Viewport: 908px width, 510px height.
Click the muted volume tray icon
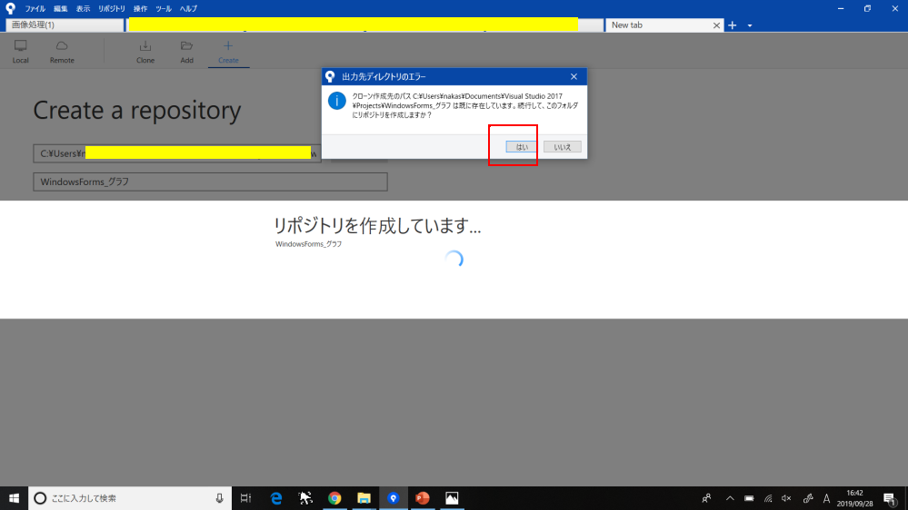coord(786,498)
